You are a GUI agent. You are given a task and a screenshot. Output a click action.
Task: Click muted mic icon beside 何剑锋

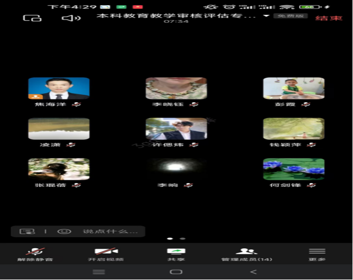[311, 185]
